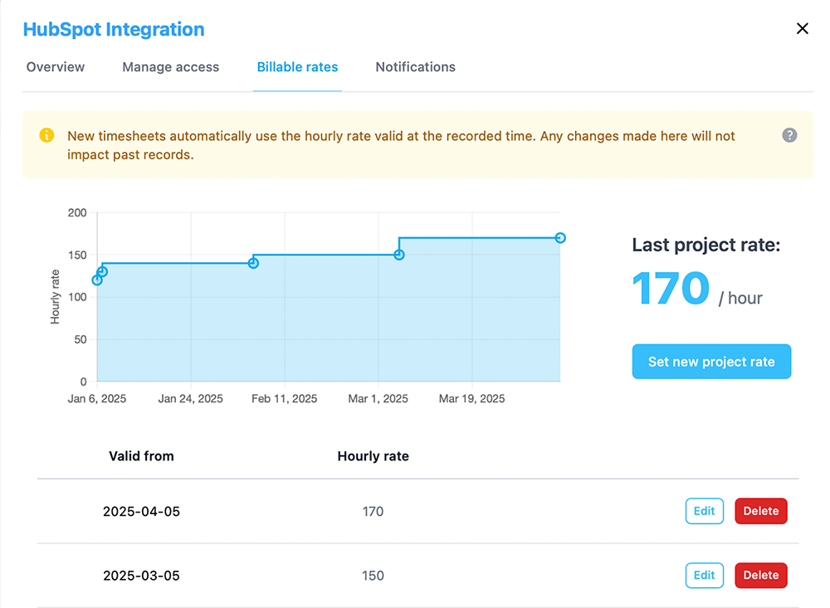Image resolution: width=830 pixels, height=608 pixels.
Task: Click the chart point at rate 150
Action: (399, 255)
